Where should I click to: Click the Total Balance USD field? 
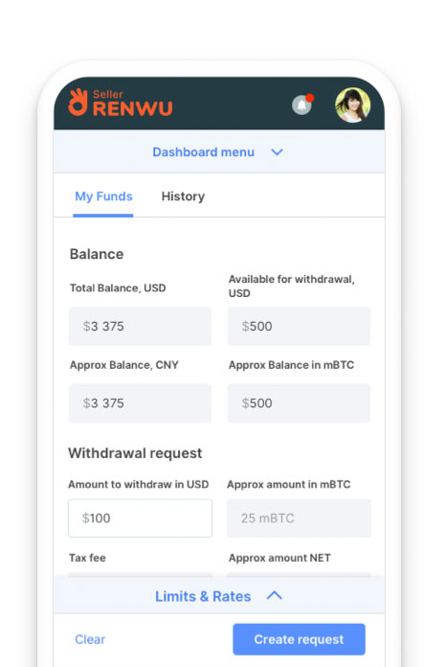click(140, 326)
